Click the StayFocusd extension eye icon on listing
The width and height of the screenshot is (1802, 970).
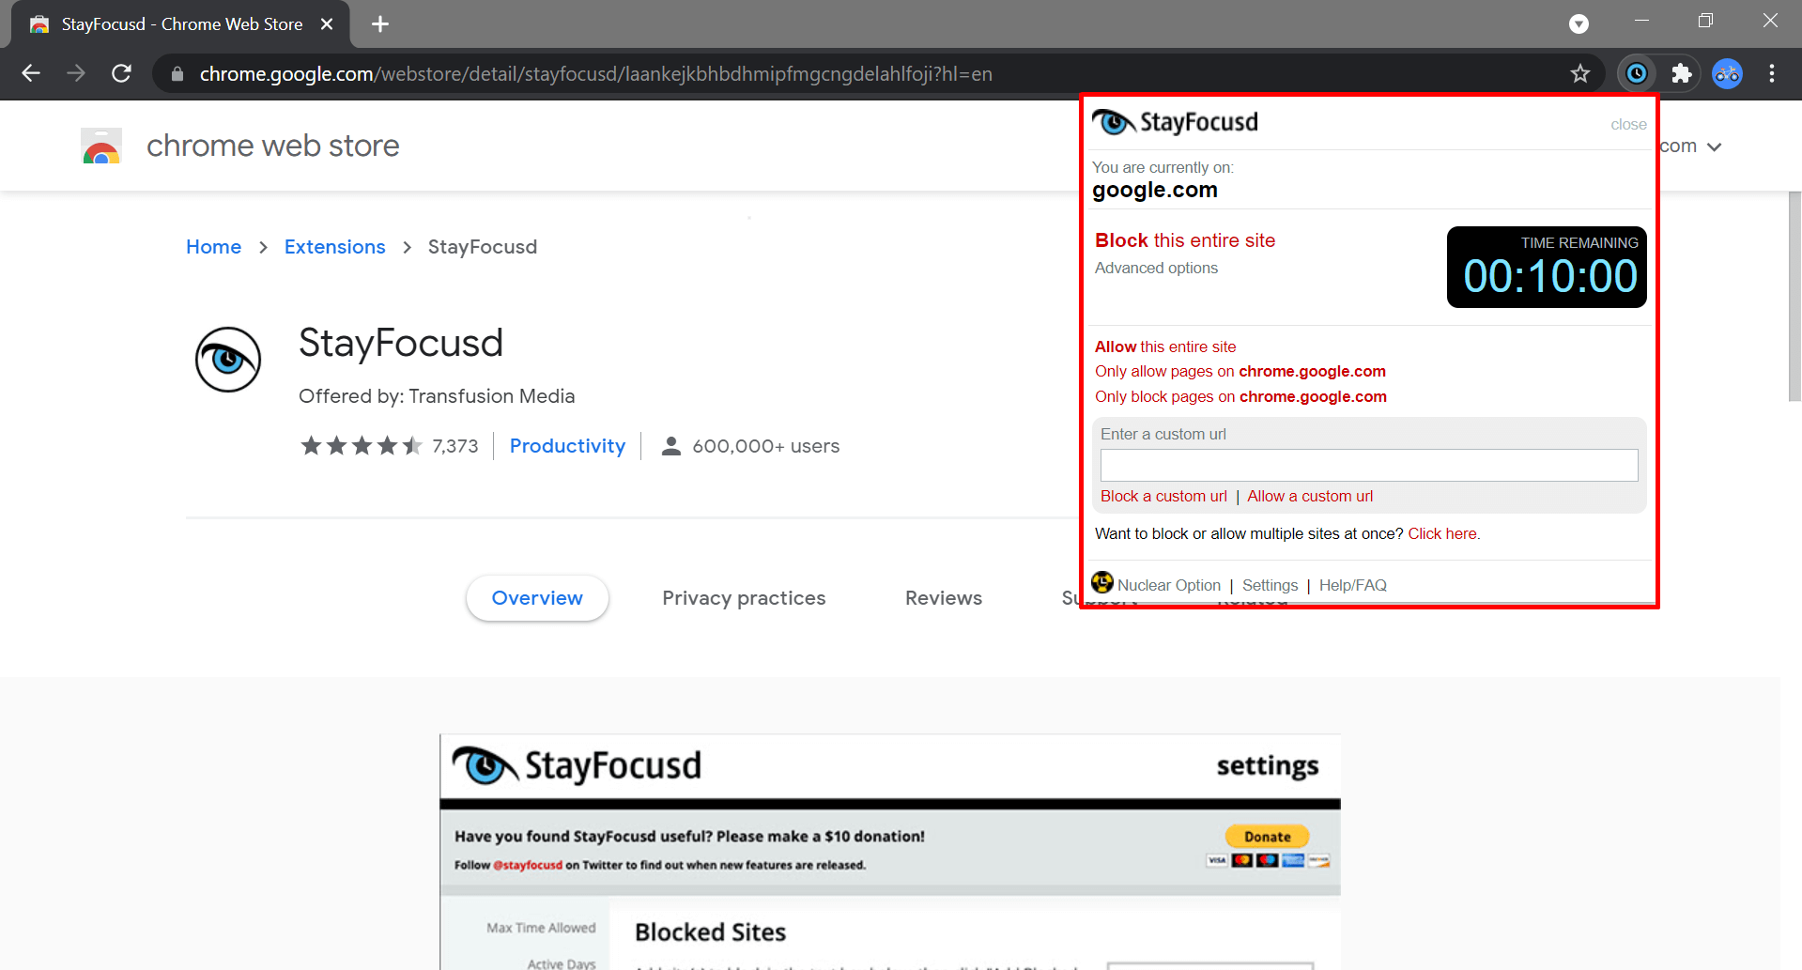tap(228, 360)
